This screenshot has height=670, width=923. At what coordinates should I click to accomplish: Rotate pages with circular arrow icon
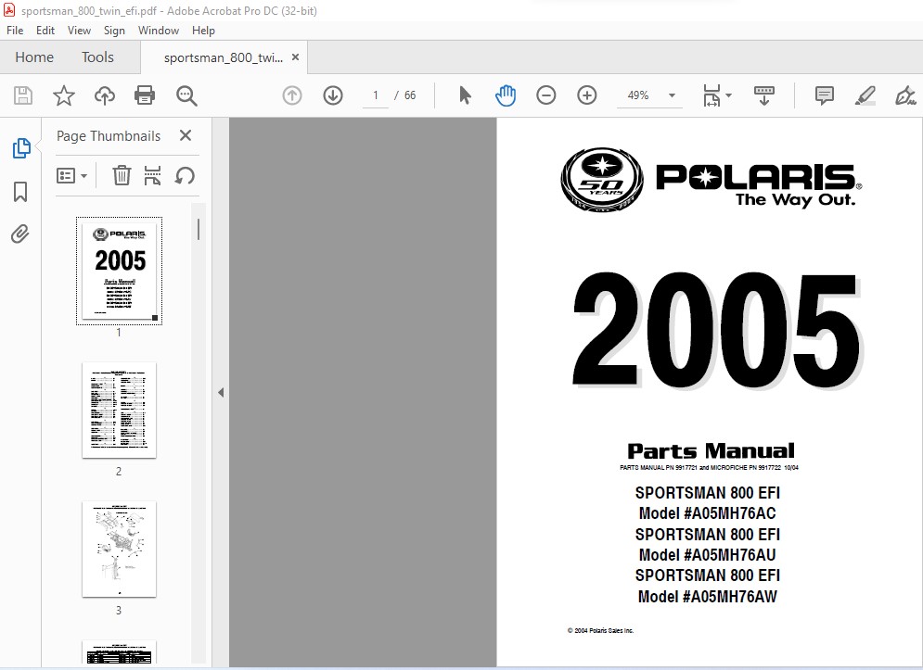(185, 175)
